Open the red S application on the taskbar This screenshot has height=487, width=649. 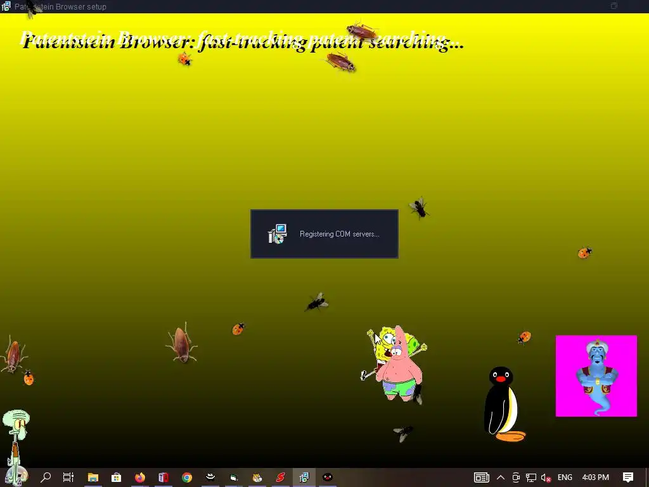pyautogui.click(x=281, y=477)
